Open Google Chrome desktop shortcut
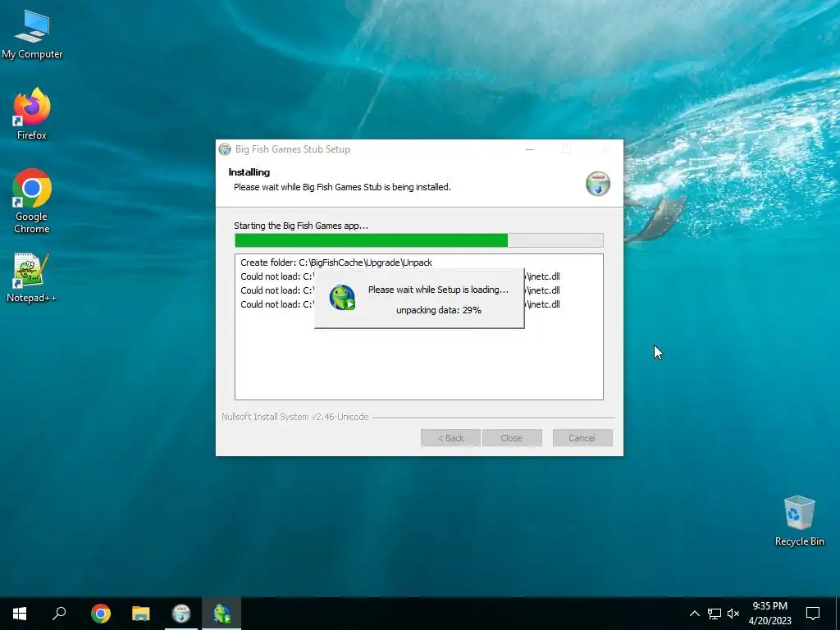Viewport: 840px width, 630px height. pos(32,201)
